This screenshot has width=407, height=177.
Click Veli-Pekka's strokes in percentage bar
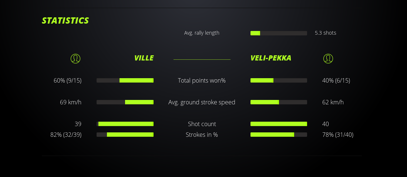tap(279, 135)
